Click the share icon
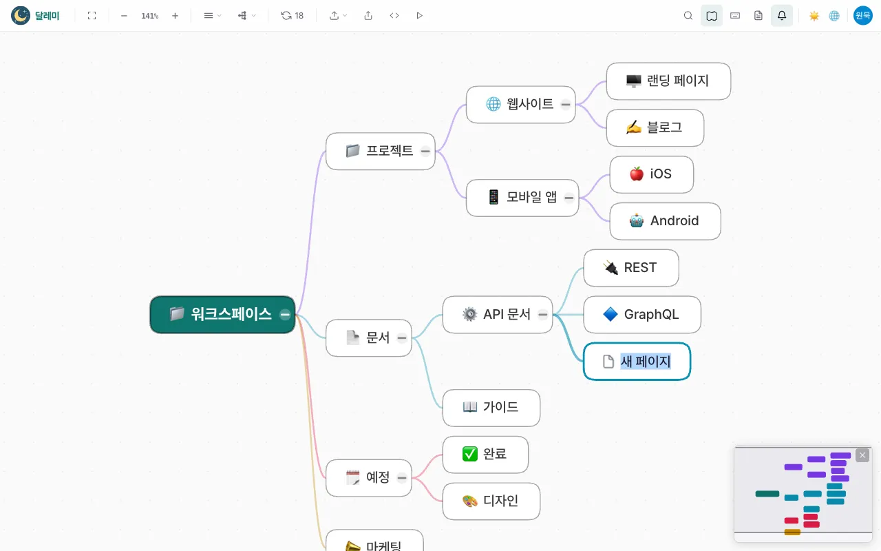The image size is (881, 551). [x=368, y=15]
